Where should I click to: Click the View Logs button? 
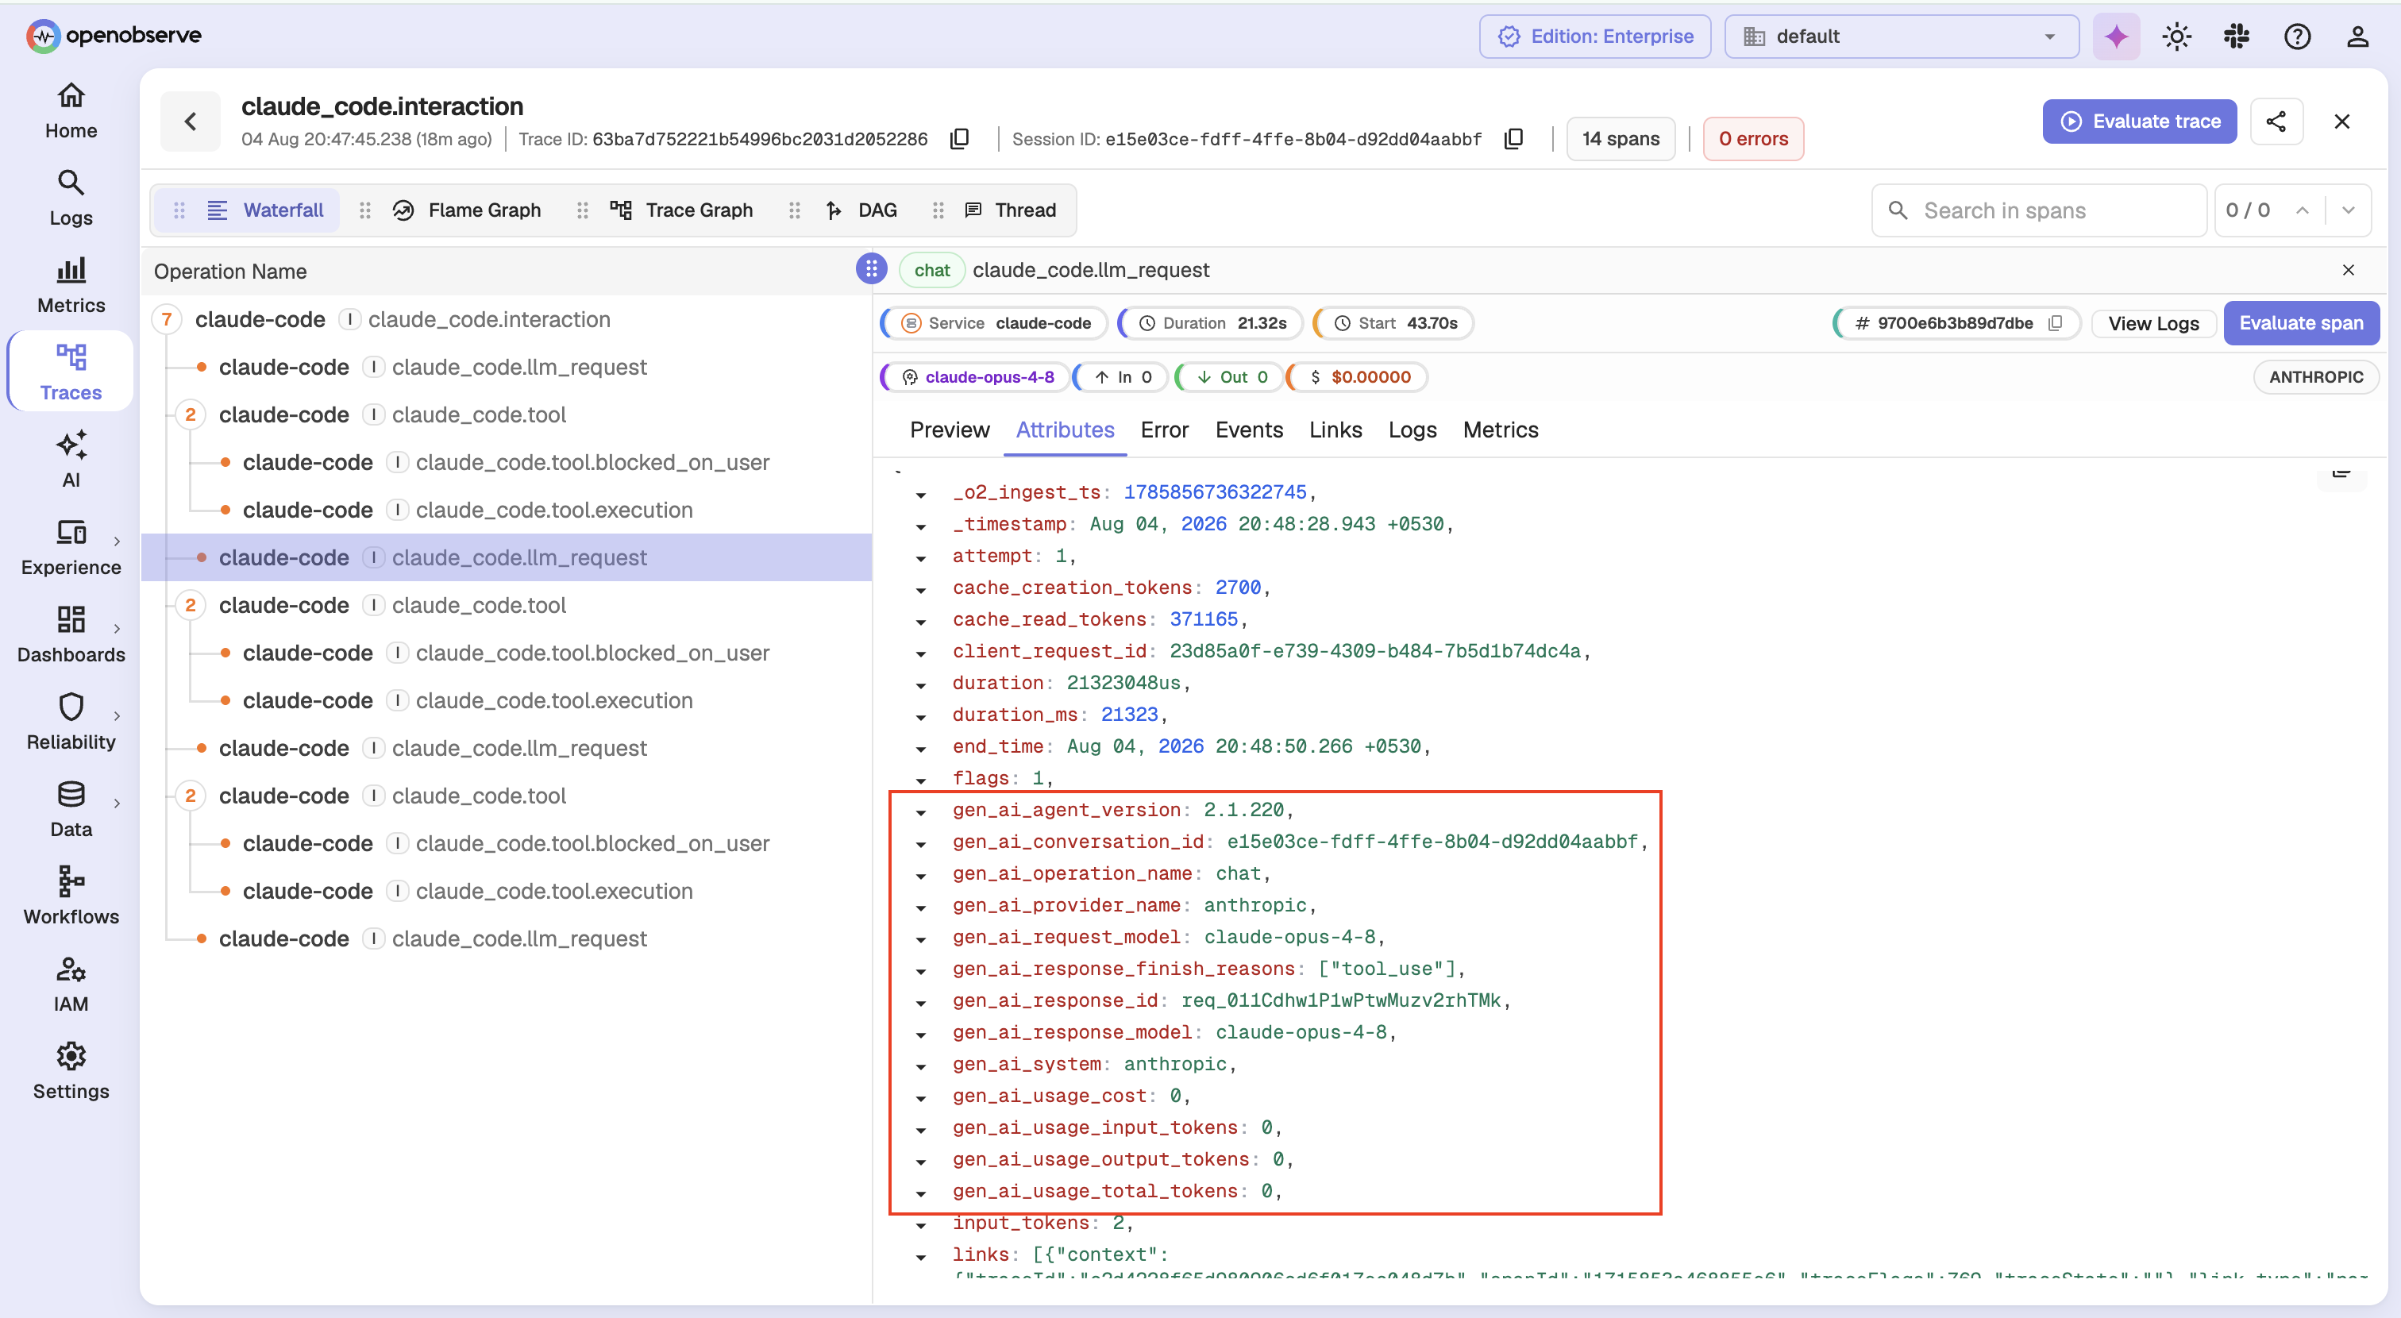(x=2153, y=323)
